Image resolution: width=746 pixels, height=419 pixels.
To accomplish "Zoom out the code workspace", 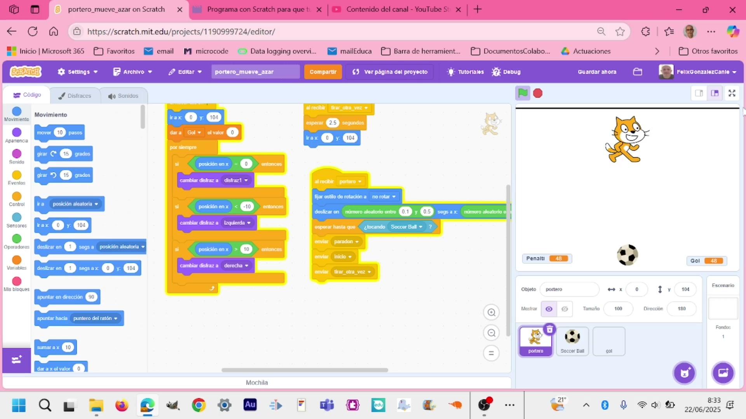I will (x=491, y=333).
